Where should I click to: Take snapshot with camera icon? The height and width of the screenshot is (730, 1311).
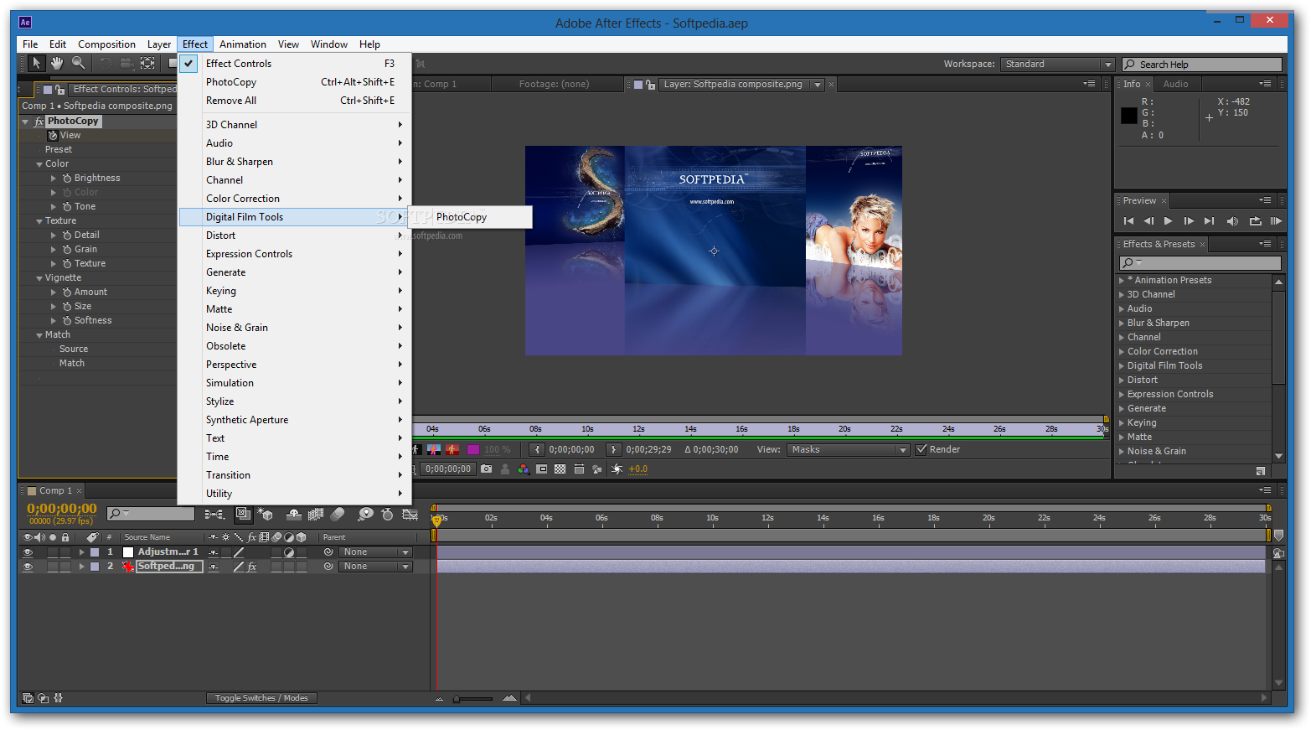pos(486,469)
